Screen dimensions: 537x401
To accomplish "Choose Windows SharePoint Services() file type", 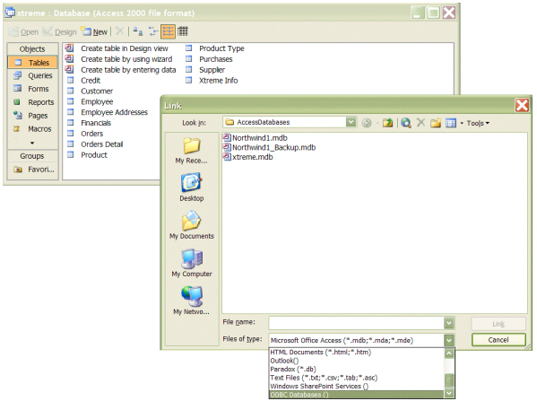I will [357, 387].
